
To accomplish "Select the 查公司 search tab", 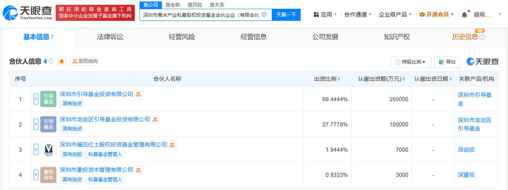I will pos(151,5).
